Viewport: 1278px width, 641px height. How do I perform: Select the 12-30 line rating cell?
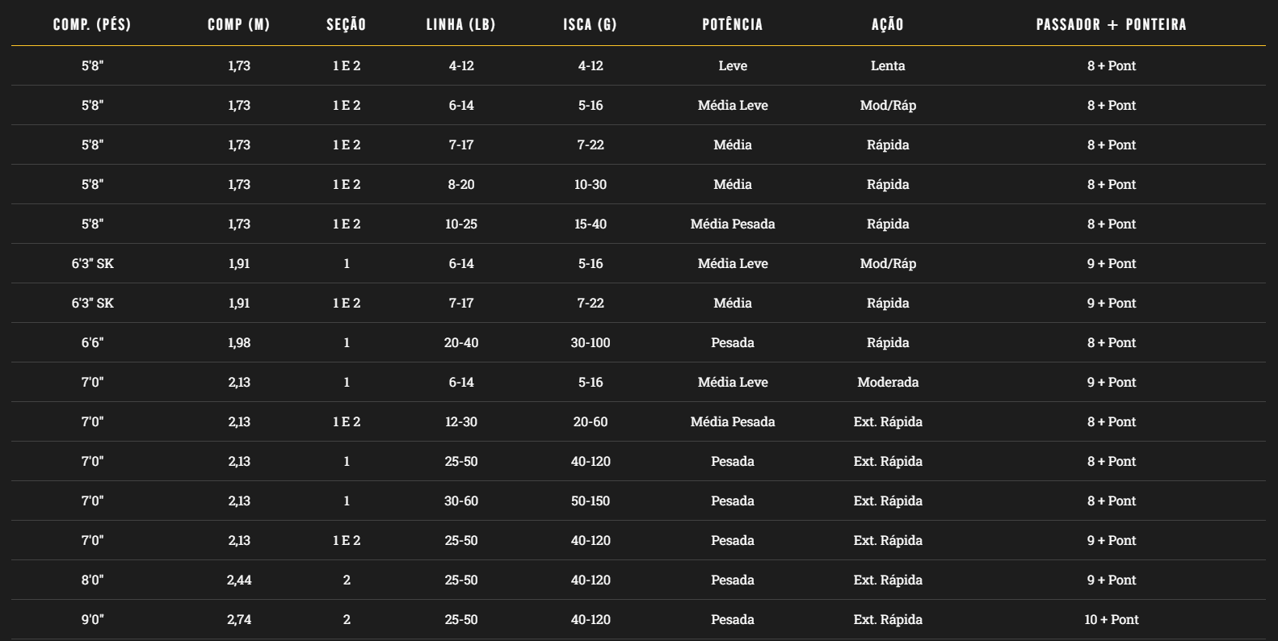coord(461,421)
